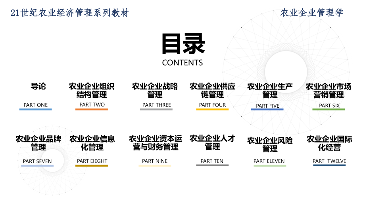Click the 导论 chapter title
365x205 pixels.
tap(38, 86)
